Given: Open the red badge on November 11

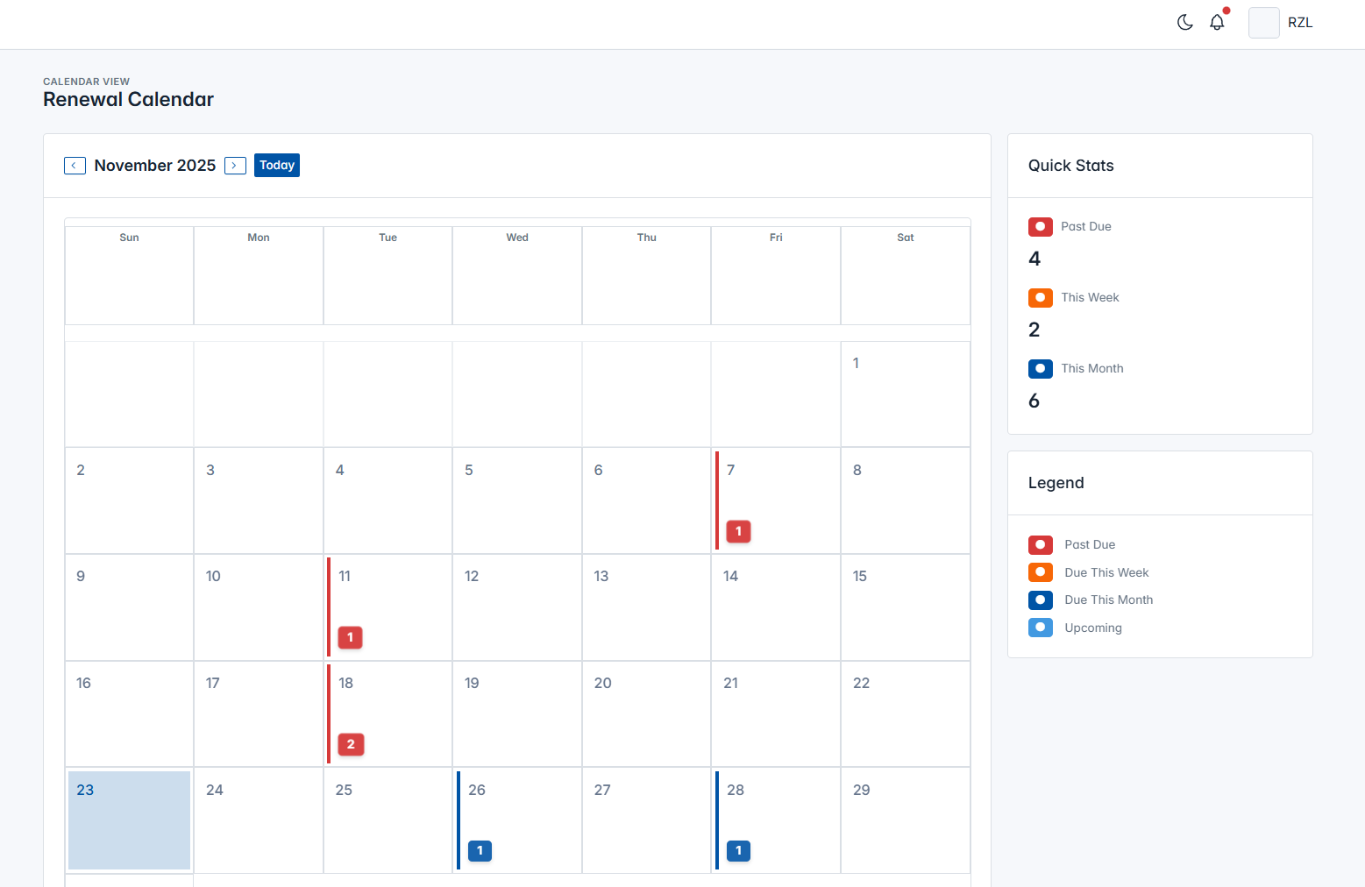Looking at the screenshot, I should click(350, 637).
